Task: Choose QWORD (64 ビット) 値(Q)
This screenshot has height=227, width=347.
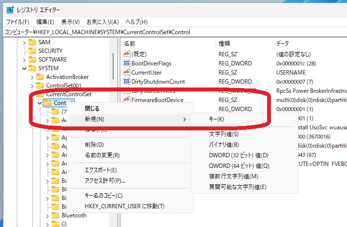Action: click(244, 166)
